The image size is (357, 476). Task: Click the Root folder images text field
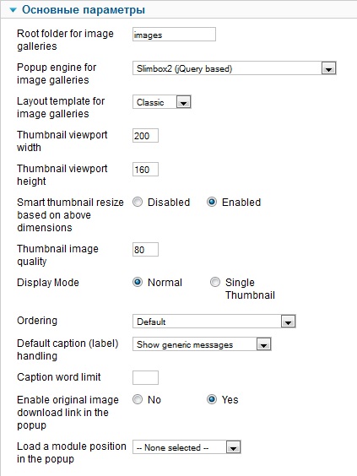point(174,35)
